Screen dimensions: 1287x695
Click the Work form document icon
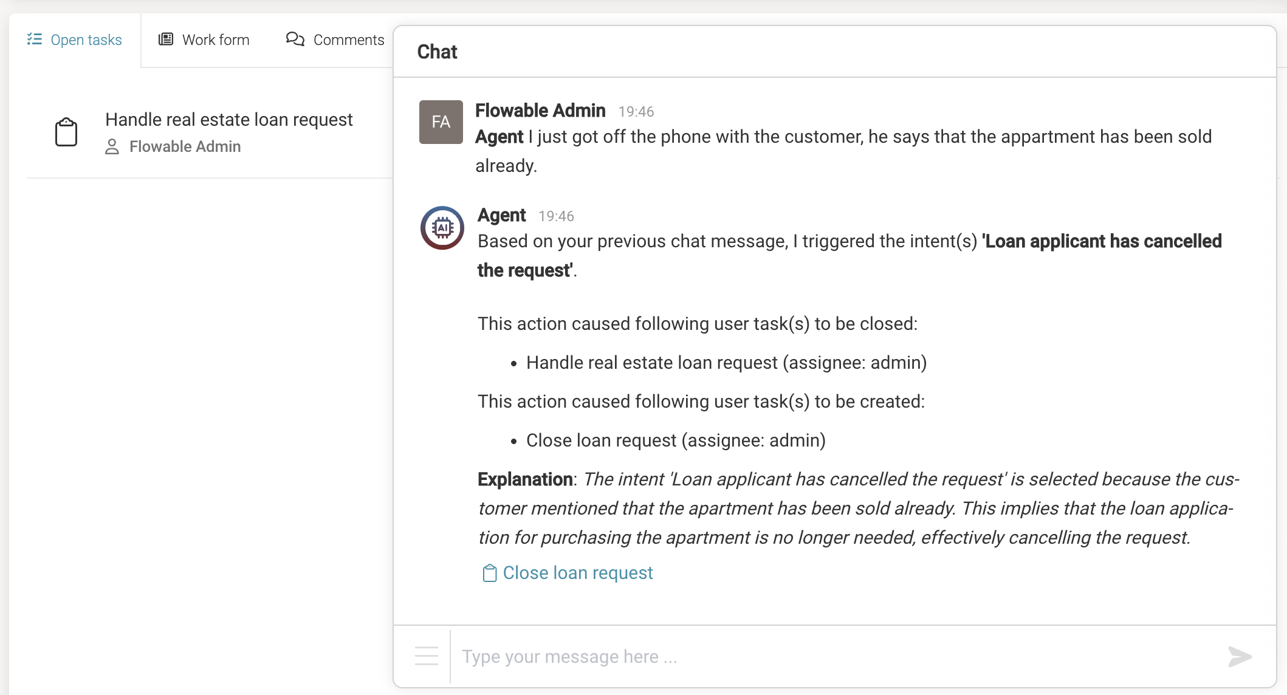pyautogui.click(x=166, y=39)
